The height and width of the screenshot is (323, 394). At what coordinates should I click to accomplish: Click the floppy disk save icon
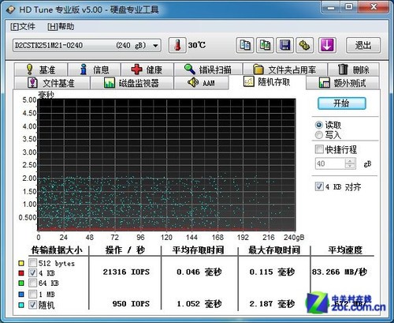click(x=284, y=45)
